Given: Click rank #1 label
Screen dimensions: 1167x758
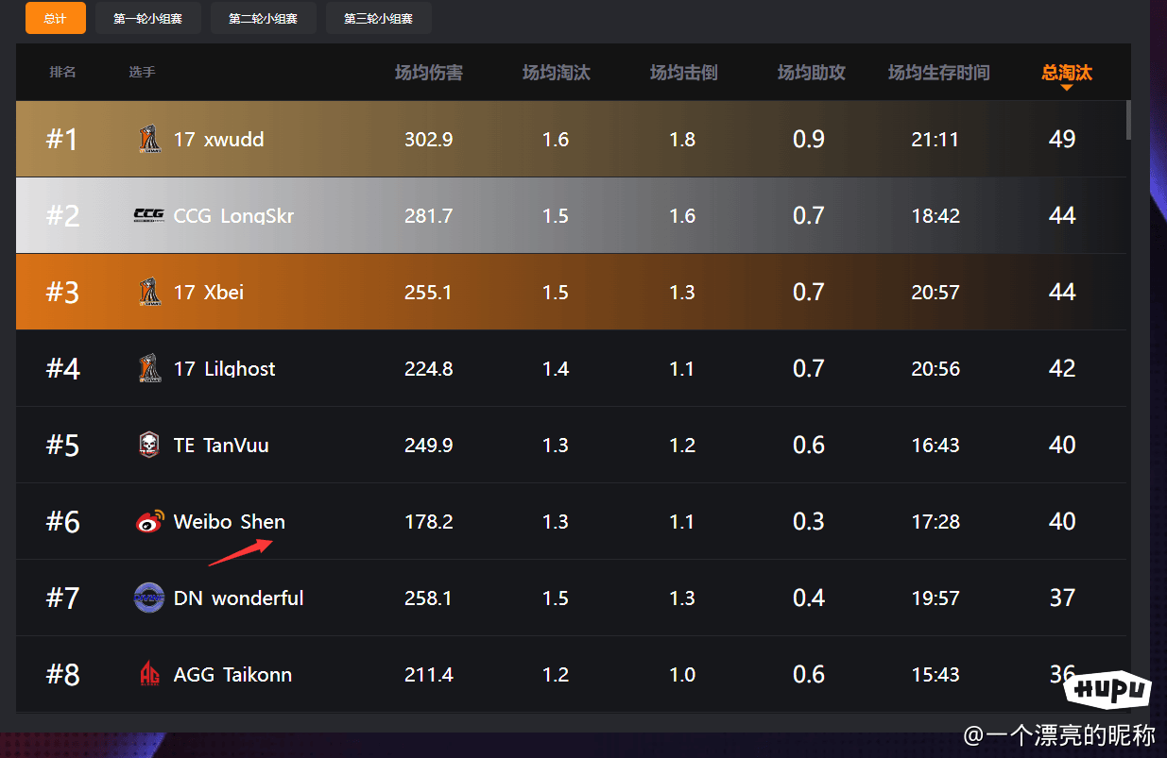Looking at the screenshot, I should (x=62, y=140).
